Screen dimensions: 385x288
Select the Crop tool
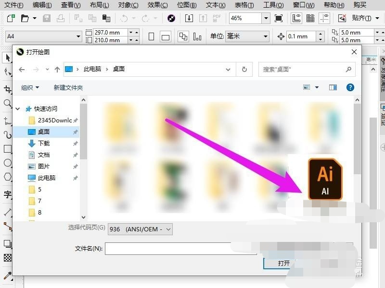coord(8,89)
